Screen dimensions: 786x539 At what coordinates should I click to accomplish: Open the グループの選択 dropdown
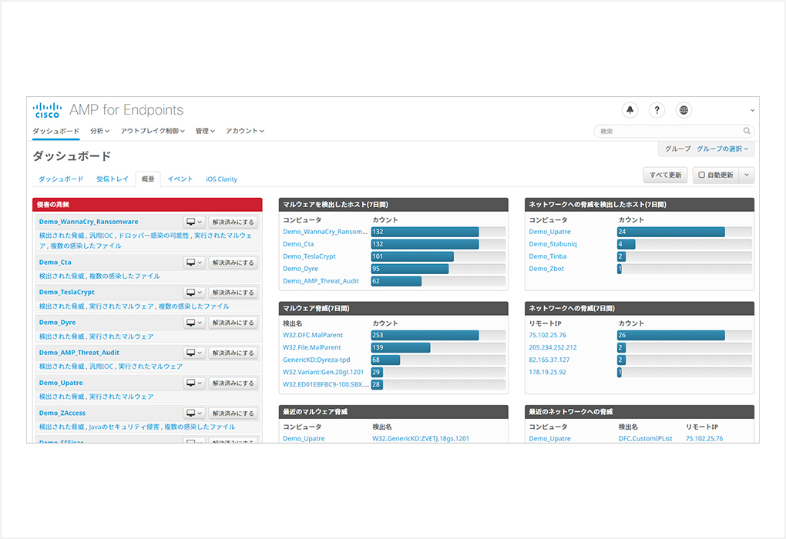(x=722, y=149)
